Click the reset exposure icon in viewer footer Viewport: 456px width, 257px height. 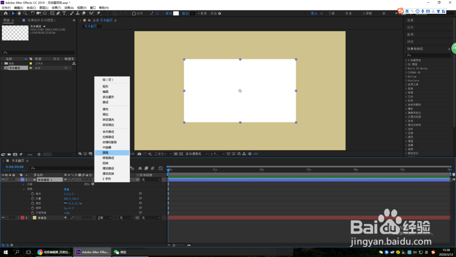pos(250,154)
